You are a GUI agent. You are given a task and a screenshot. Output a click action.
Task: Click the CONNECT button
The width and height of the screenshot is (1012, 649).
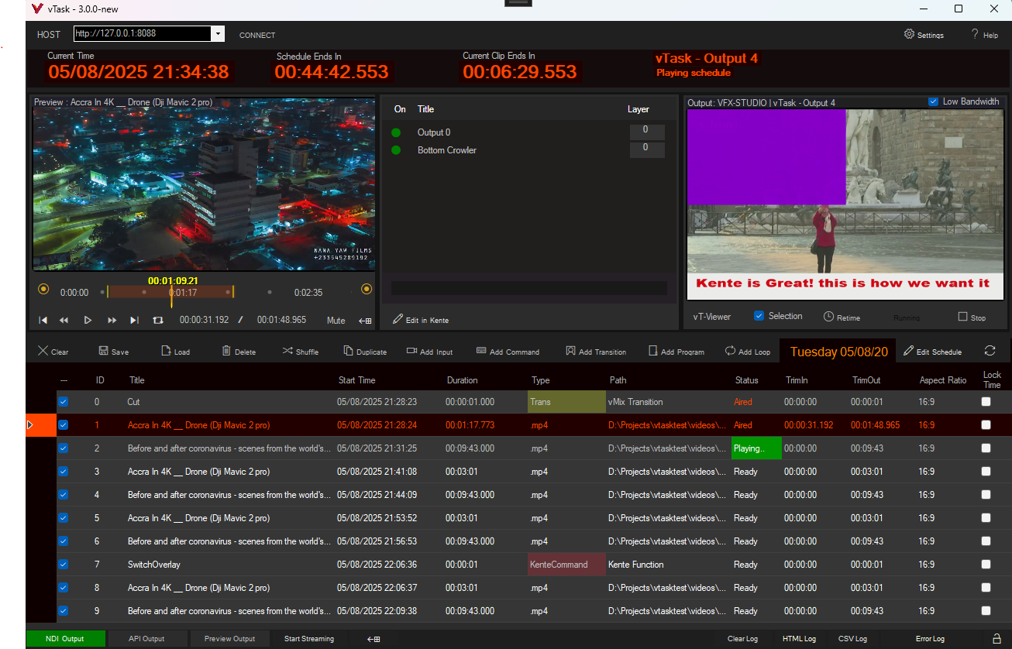pyautogui.click(x=257, y=35)
